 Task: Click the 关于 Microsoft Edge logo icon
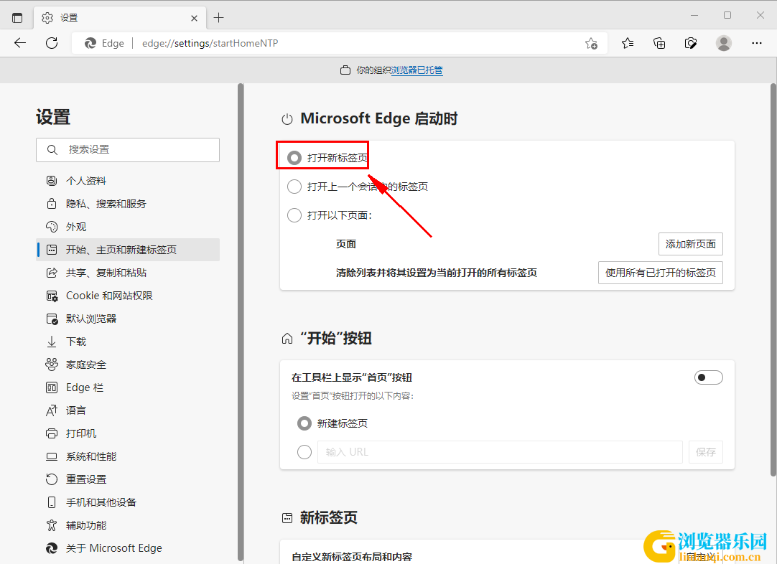pos(52,548)
